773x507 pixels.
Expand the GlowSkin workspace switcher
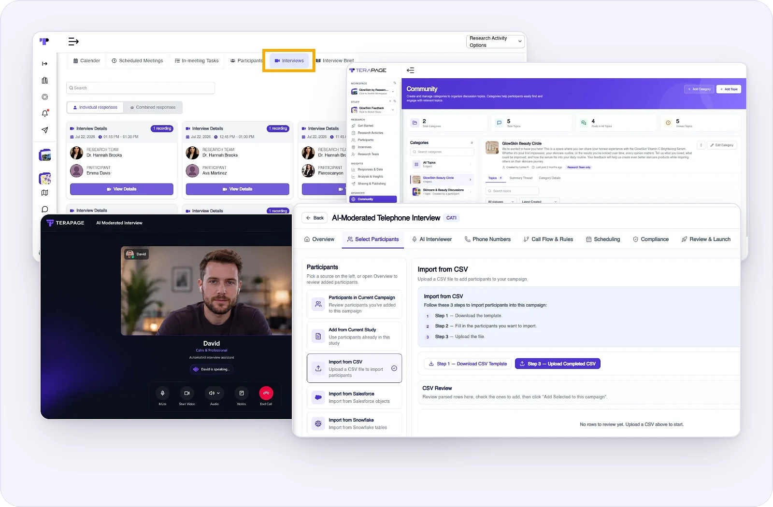[373, 91]
